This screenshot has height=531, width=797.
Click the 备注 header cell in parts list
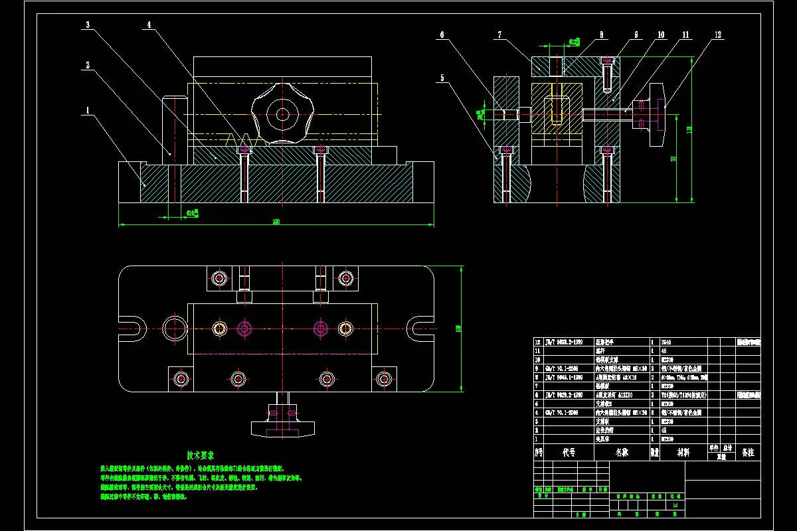click(748, 453)
